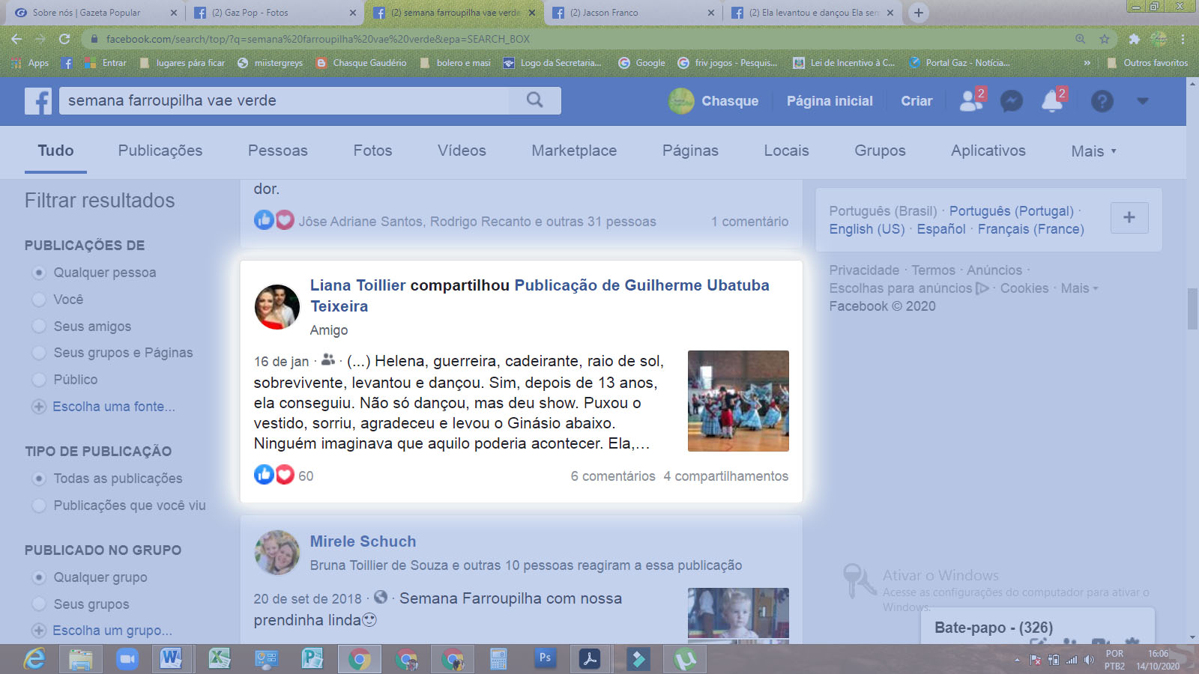Open a new Chrome tab

click(x=918, y=13)
